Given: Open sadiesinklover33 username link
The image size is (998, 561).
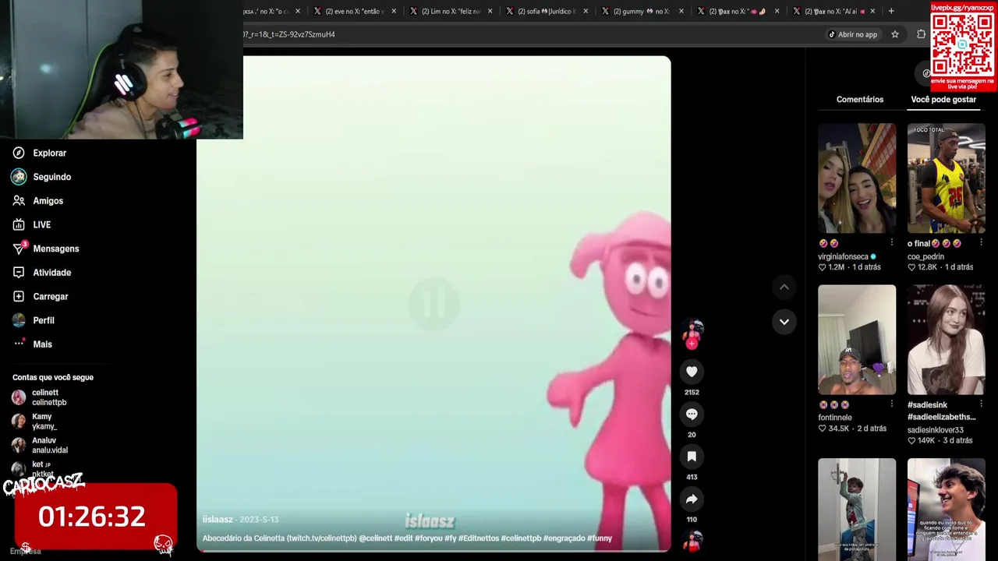Looking at the screenshot, I should (x=936, y=430).
